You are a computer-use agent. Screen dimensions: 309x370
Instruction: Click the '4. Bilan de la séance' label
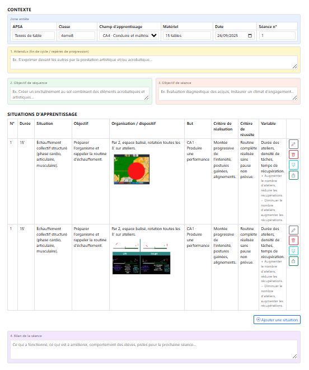tap(26, 336)
